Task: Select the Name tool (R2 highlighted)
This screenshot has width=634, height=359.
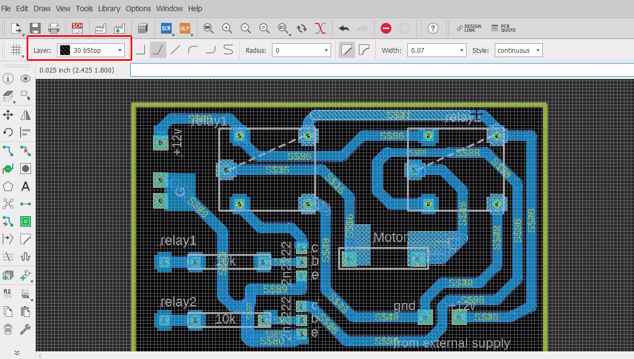Action: [7, 293]
